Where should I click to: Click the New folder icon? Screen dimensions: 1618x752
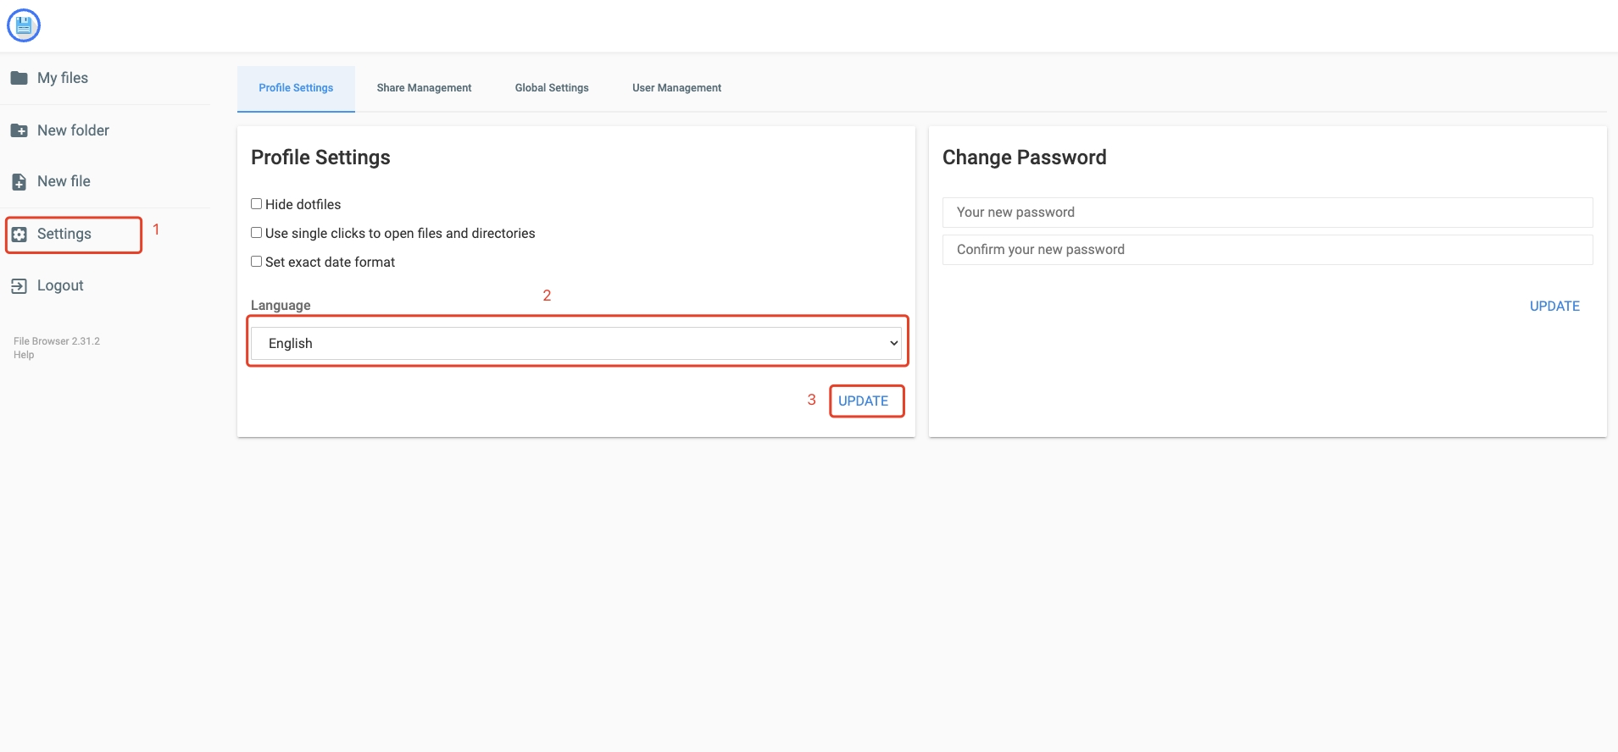pyautogui.click(x=19, y=130)
